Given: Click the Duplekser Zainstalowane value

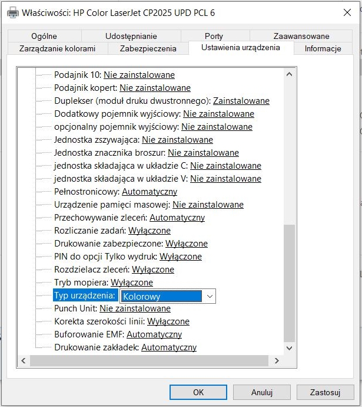Looking at the screenshot, I should click(241, 101).
